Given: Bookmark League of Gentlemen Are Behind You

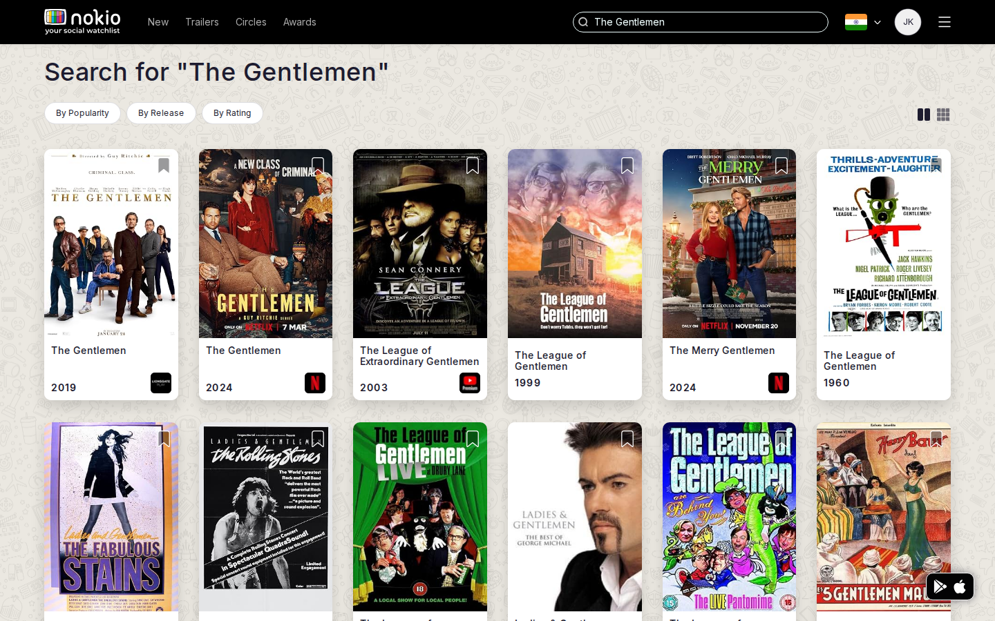Looking at the screenshot, I should click(x=781, y=439).
